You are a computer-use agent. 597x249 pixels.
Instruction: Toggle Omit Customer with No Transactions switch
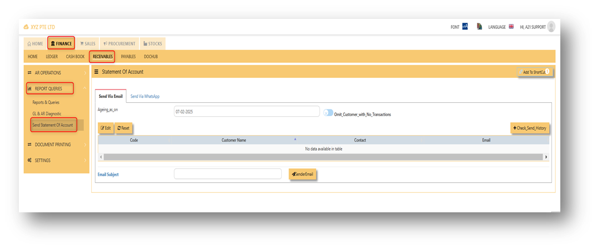click(328, 113)
